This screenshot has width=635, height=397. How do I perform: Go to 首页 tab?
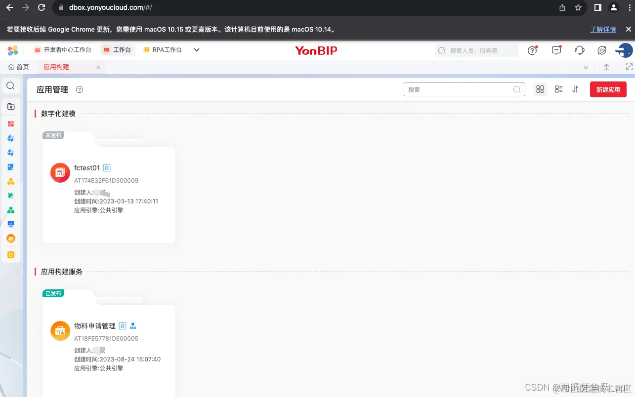click(x=19, y=67)
